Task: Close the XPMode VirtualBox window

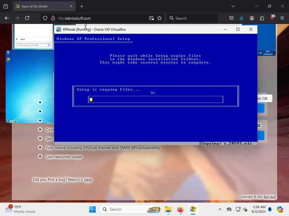Action: (x=251, y=29)
